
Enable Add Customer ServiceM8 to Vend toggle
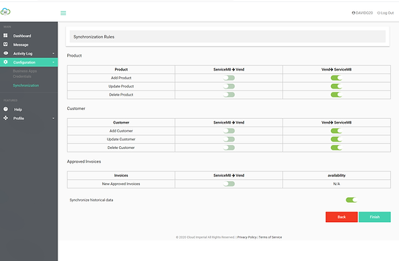coord(229,131)
